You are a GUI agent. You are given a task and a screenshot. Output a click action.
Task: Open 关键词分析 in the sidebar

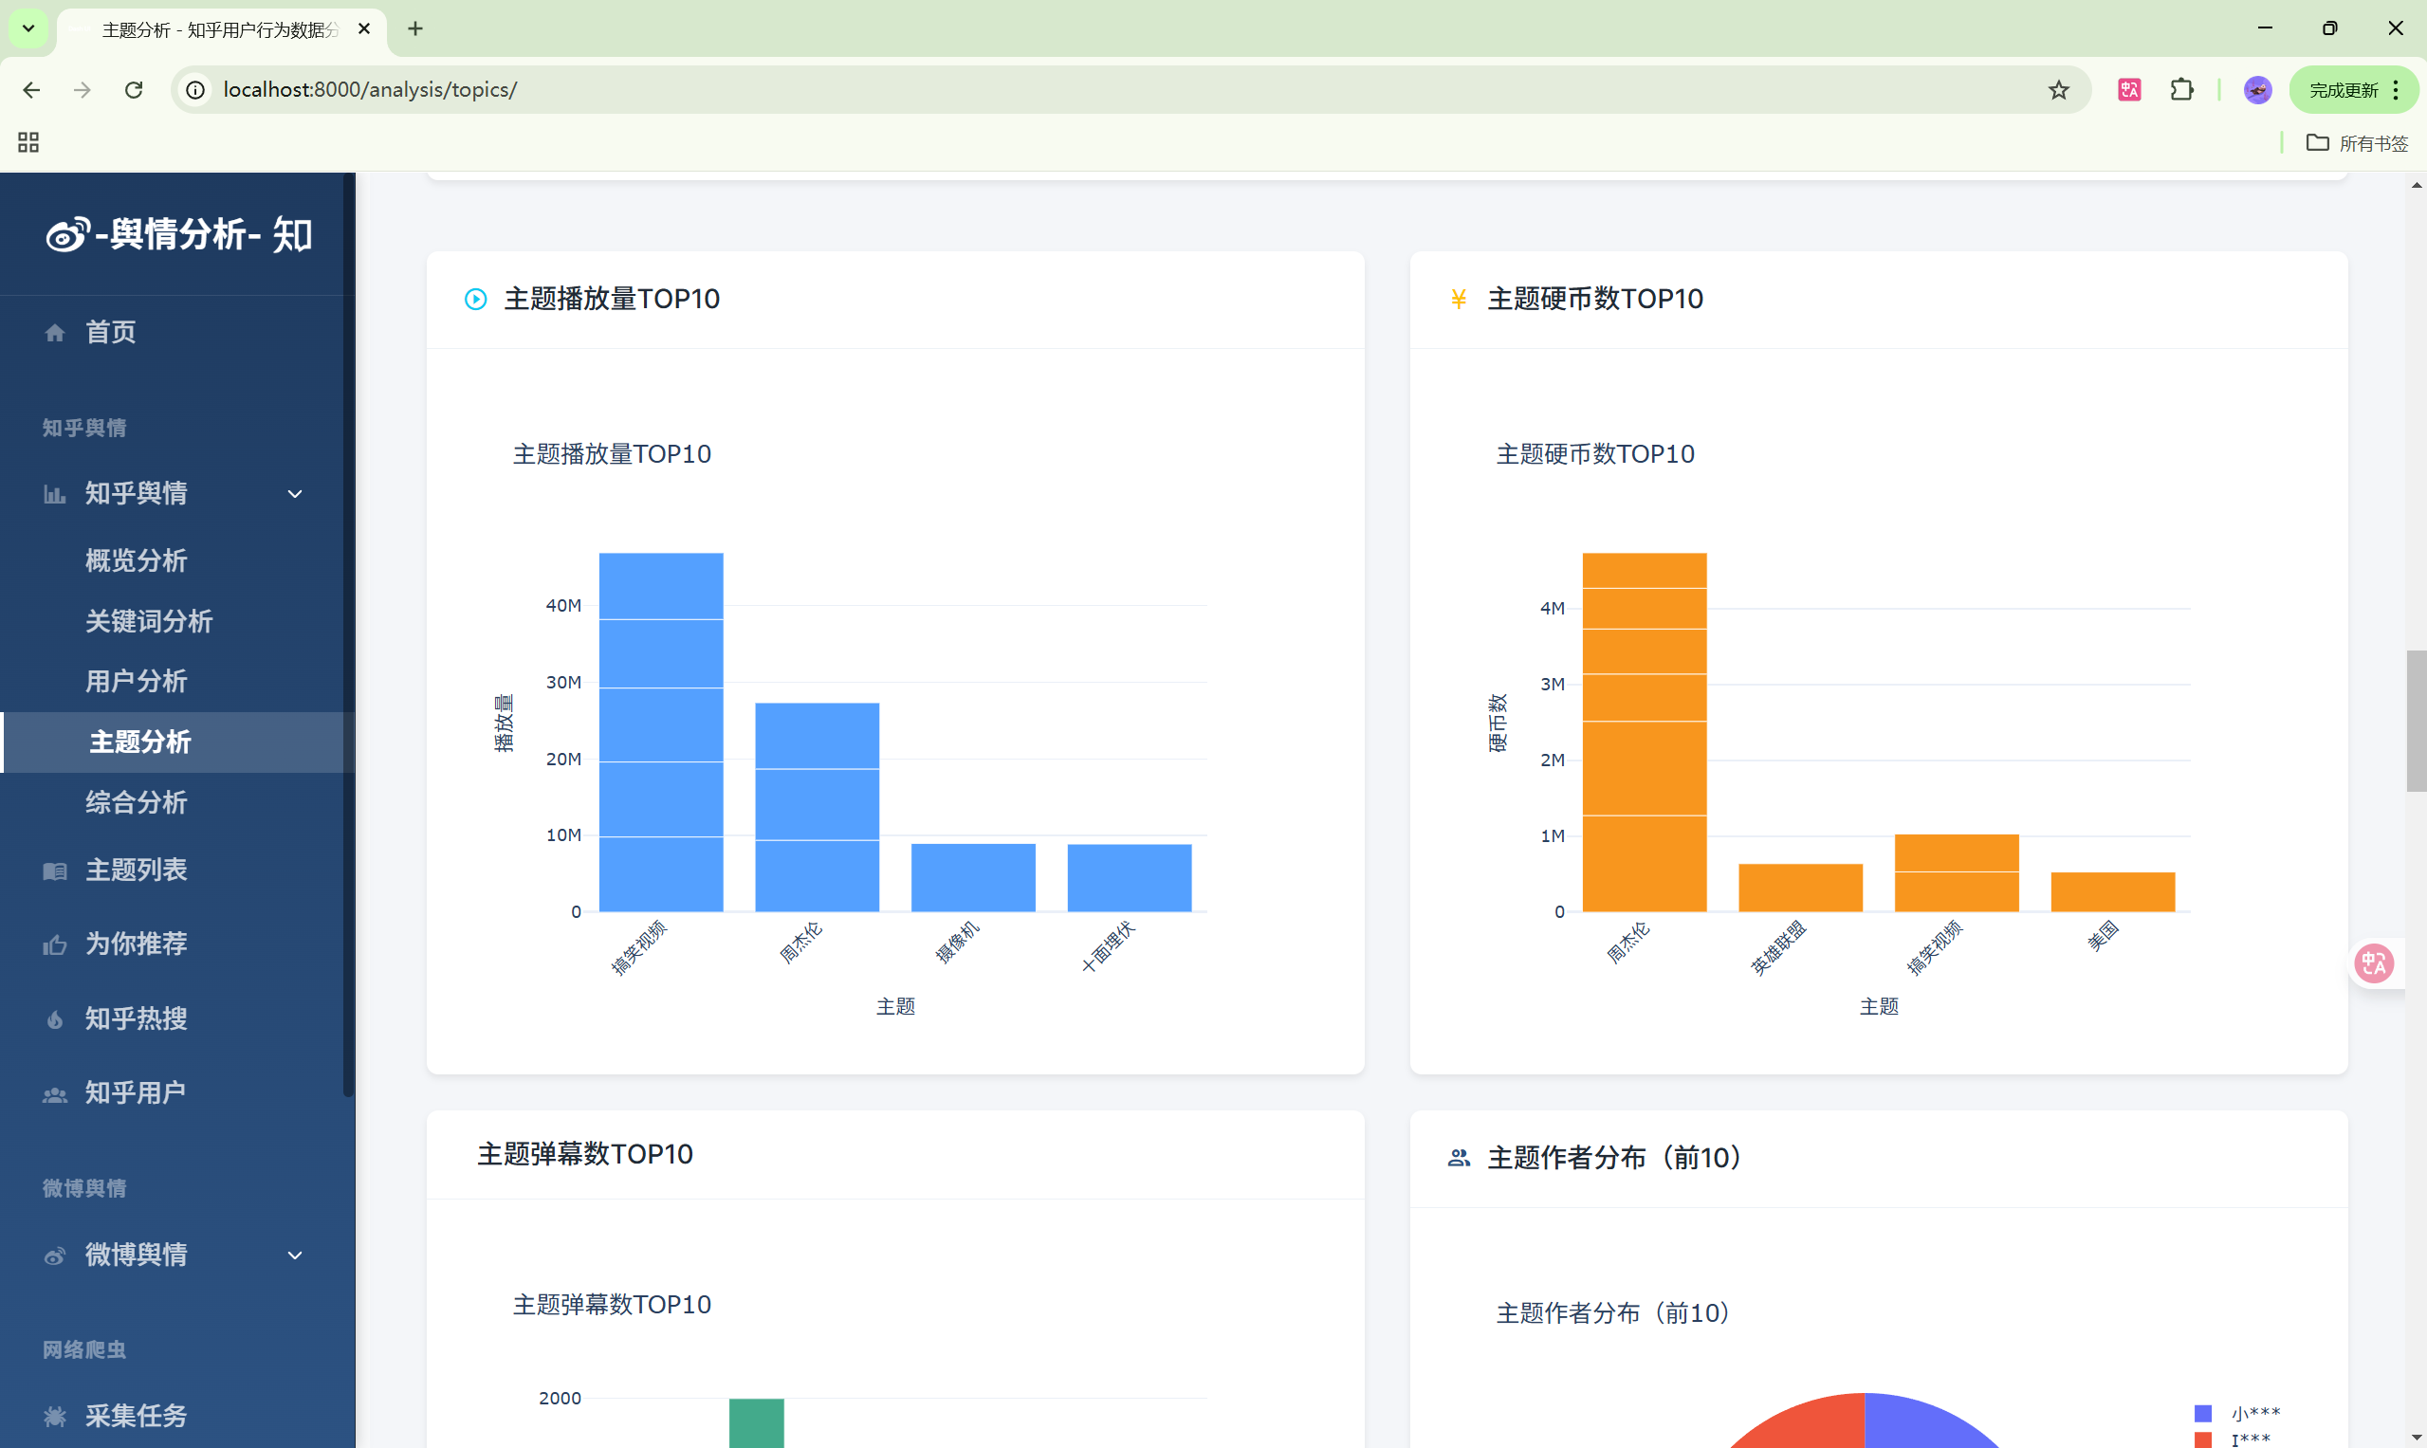coord(148,620)
